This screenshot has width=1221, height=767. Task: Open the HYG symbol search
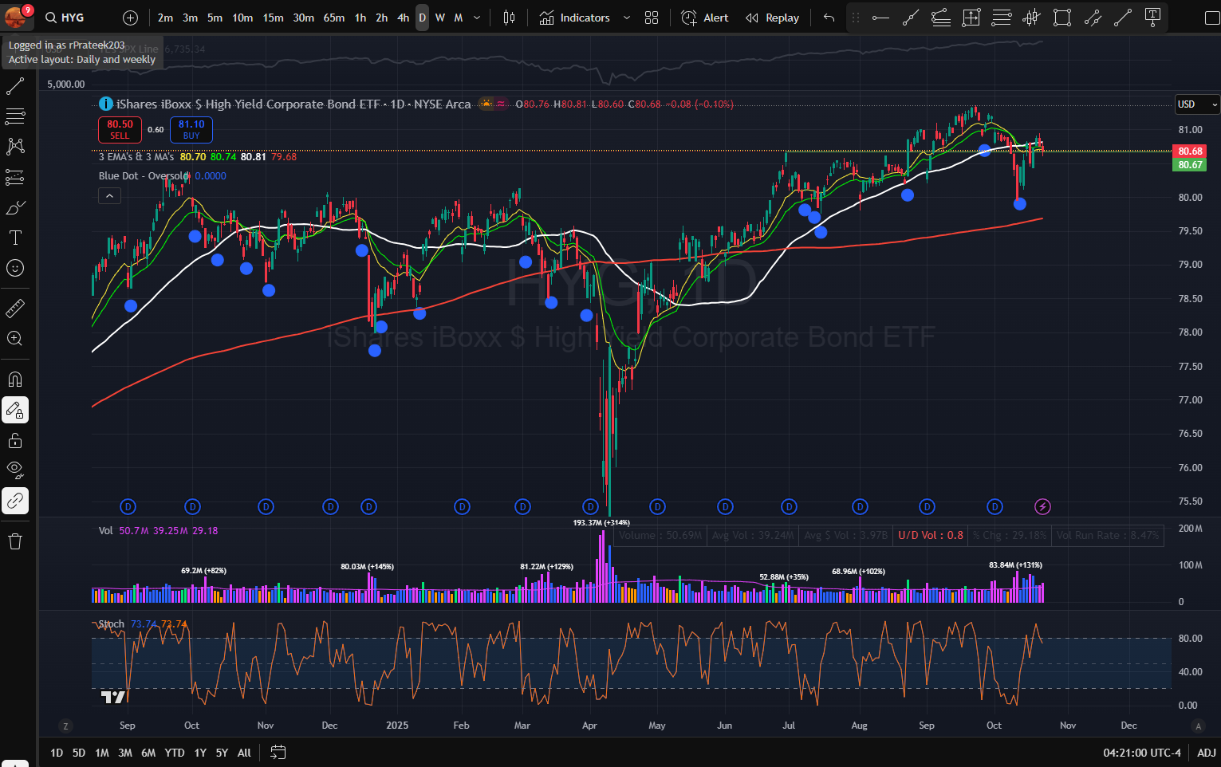point(65,18)
